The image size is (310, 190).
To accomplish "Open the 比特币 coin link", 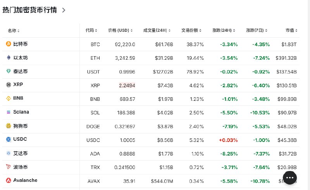I will point(21,44).
